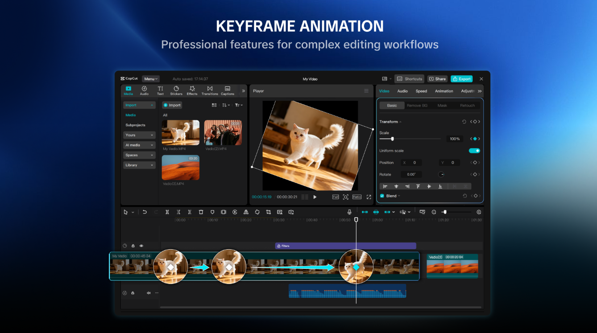This screenshot has width=597, height=333.
Task: Click the delete trash icon in timeline toolbar
Action: pyautogui.click(x=201, y=212)
